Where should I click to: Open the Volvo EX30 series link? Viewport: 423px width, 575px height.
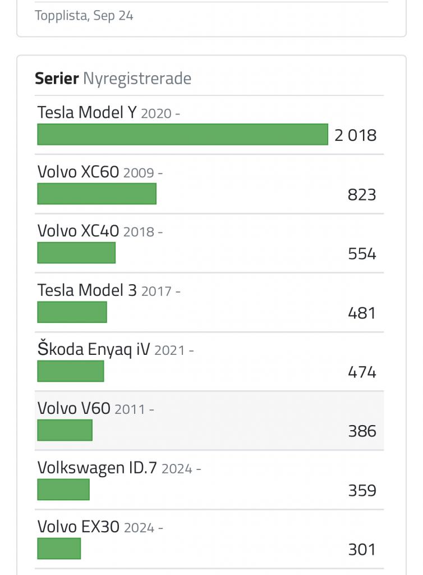tap(79, 527)
